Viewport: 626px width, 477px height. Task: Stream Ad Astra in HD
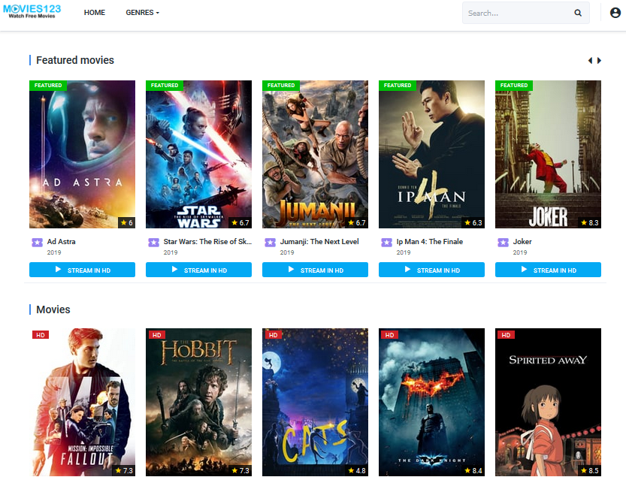pyautogui.click(x=82, y=270)
